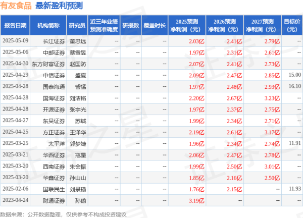Screen dimensions: 303x218
Task: Click institution 华西证券
Action: (54, 155)
